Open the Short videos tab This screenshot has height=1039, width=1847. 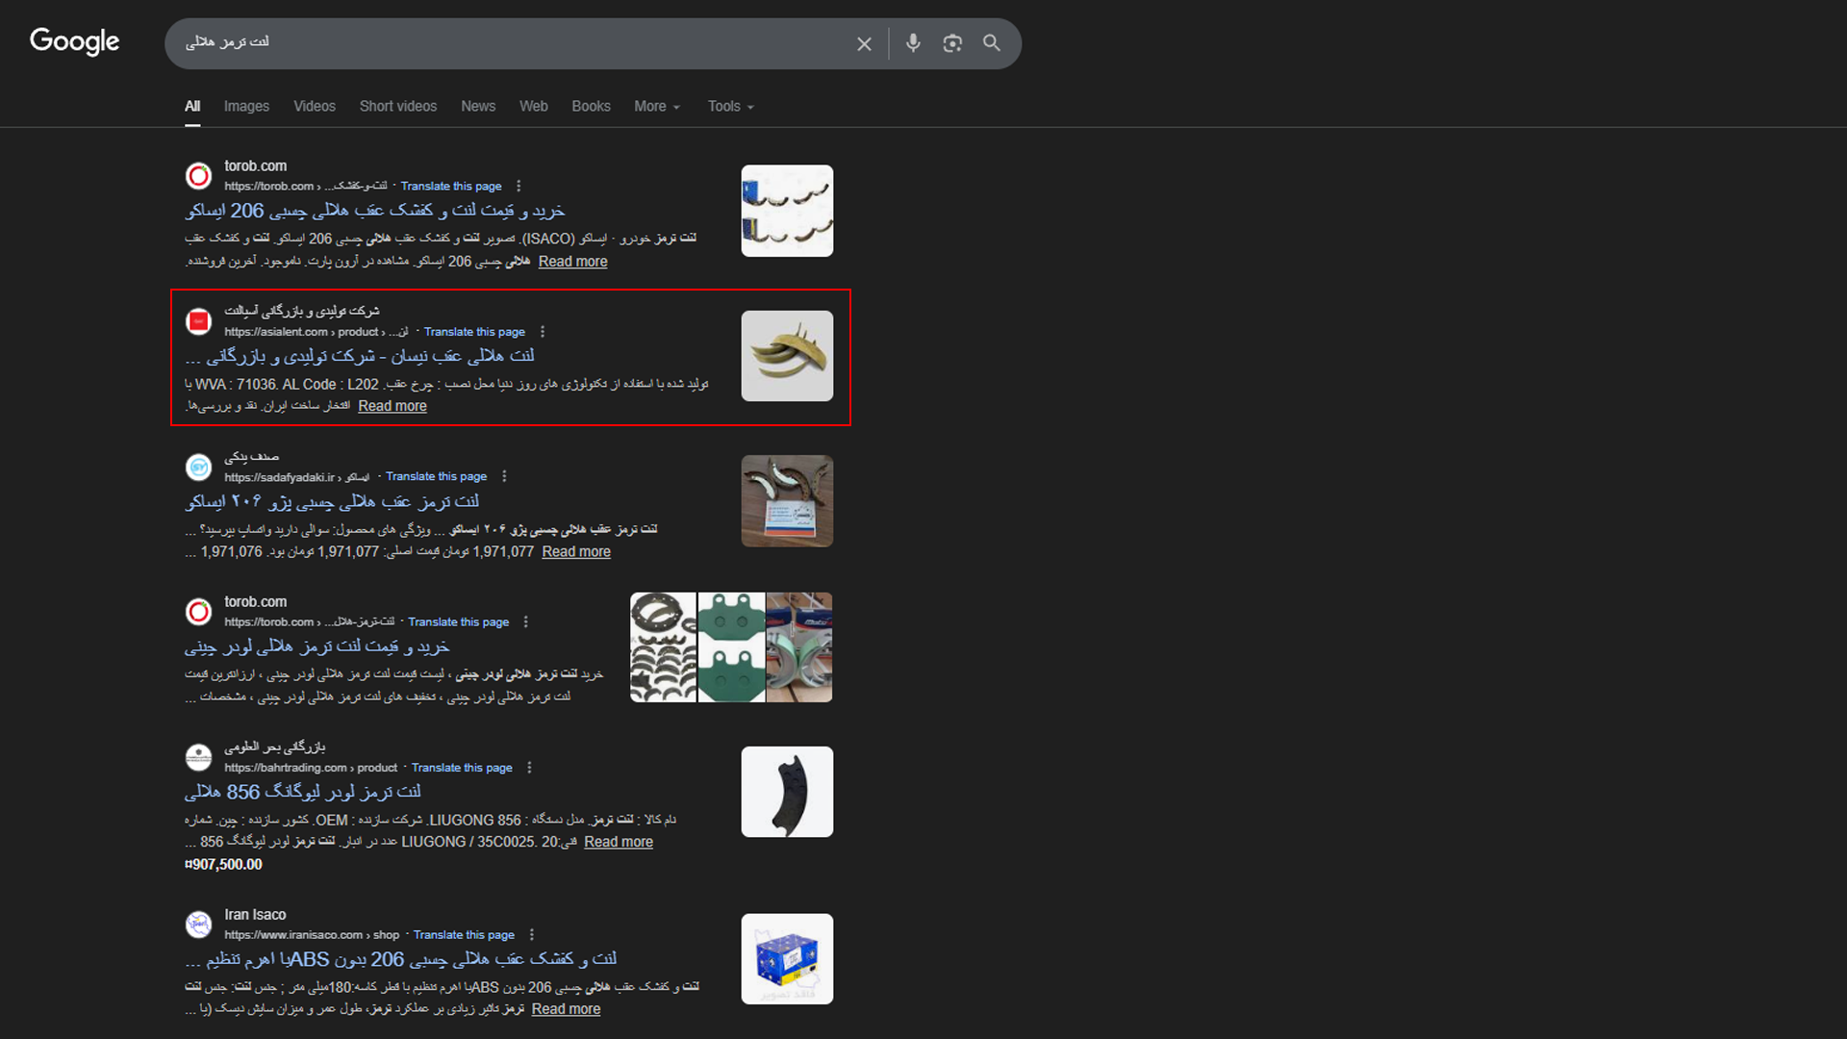click(x=398, y=106)
